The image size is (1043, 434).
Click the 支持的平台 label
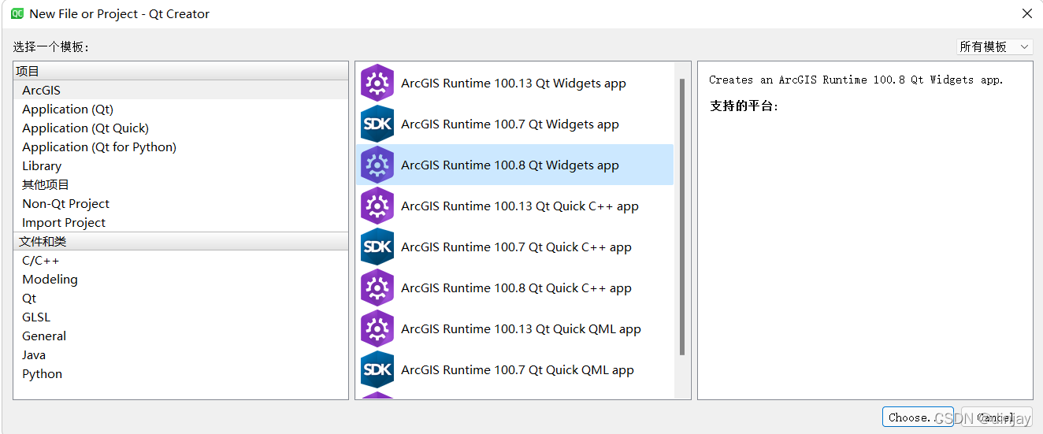744,106
